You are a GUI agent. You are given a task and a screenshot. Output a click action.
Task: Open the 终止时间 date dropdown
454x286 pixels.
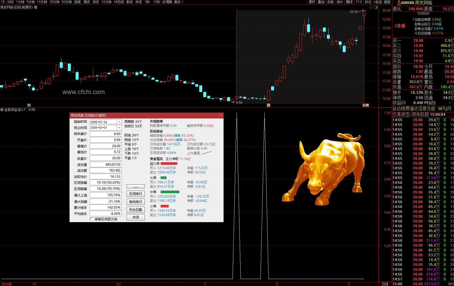pos(119,128)
